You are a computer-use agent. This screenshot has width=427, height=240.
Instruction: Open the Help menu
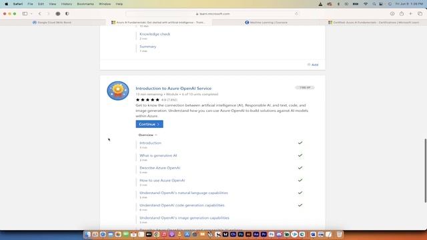[x=119, y=4]
